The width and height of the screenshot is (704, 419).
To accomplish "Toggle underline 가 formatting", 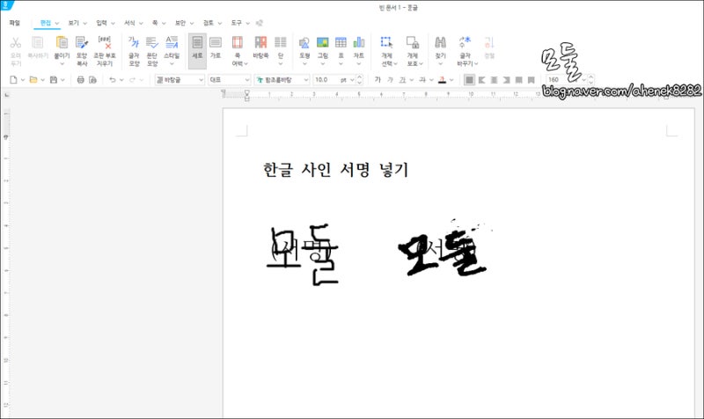I will point(402,80).
